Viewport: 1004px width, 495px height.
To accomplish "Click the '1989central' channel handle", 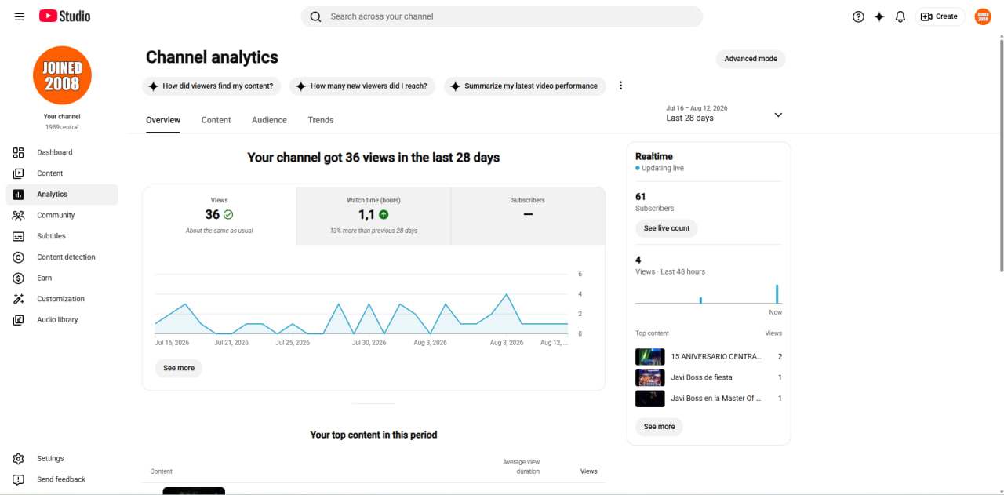I will (62, 127).
